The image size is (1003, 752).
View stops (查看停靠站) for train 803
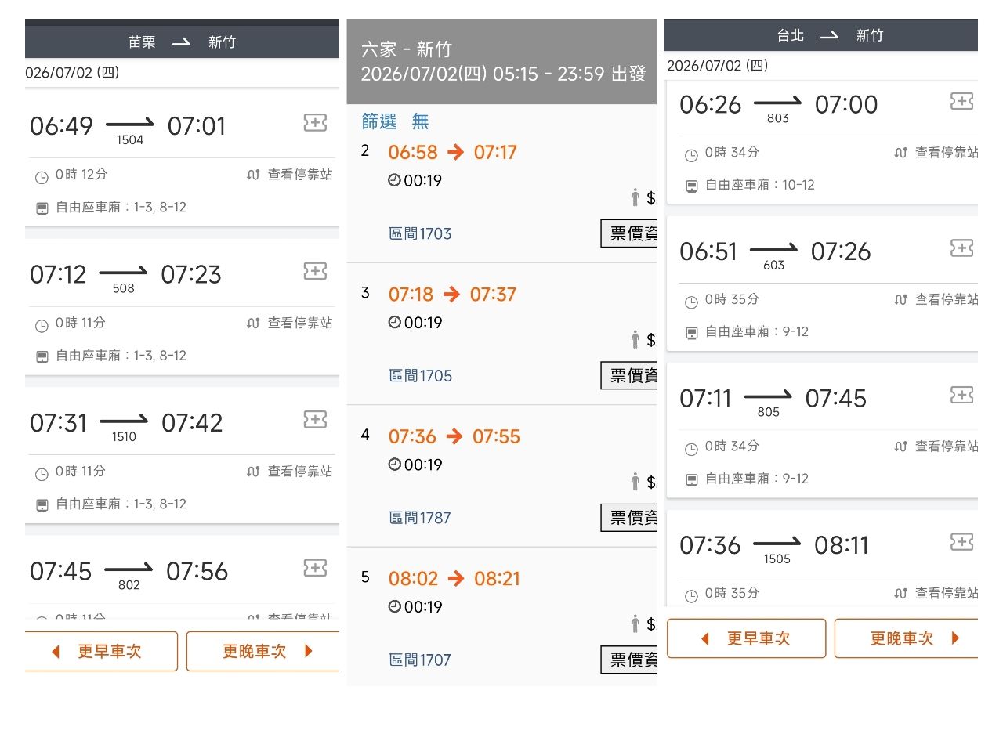[936, 153]
